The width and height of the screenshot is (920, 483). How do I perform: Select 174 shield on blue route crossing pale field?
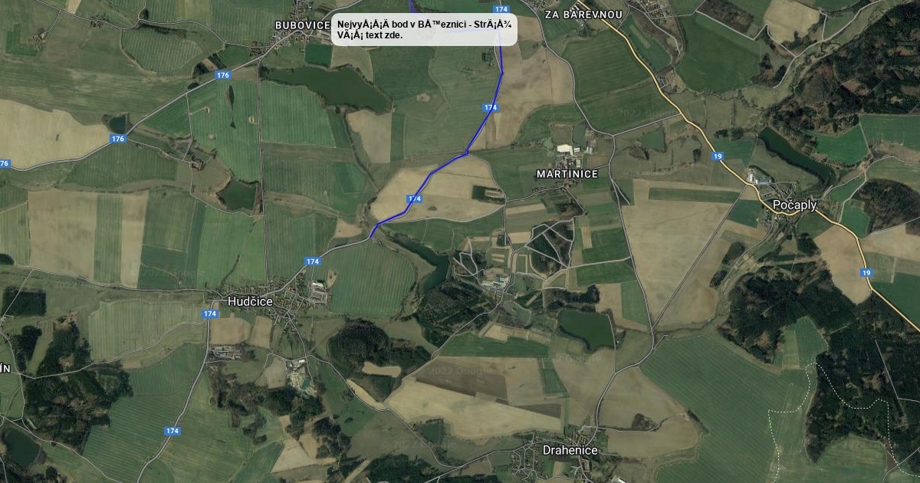(414, 199)
